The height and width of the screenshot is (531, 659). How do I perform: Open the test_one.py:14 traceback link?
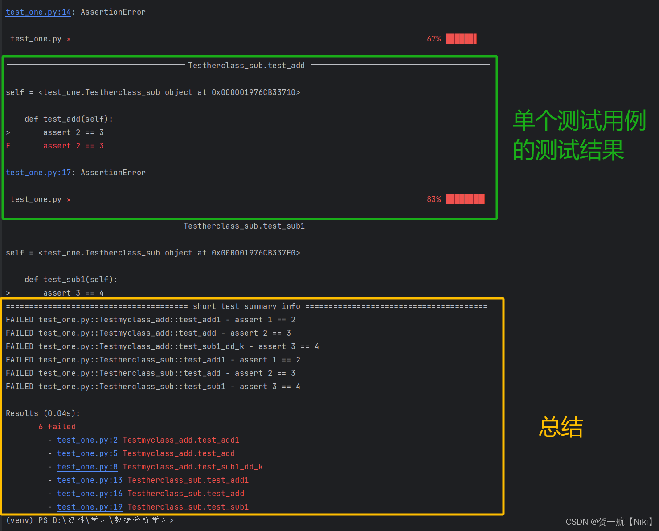click(x=38, y=12)
